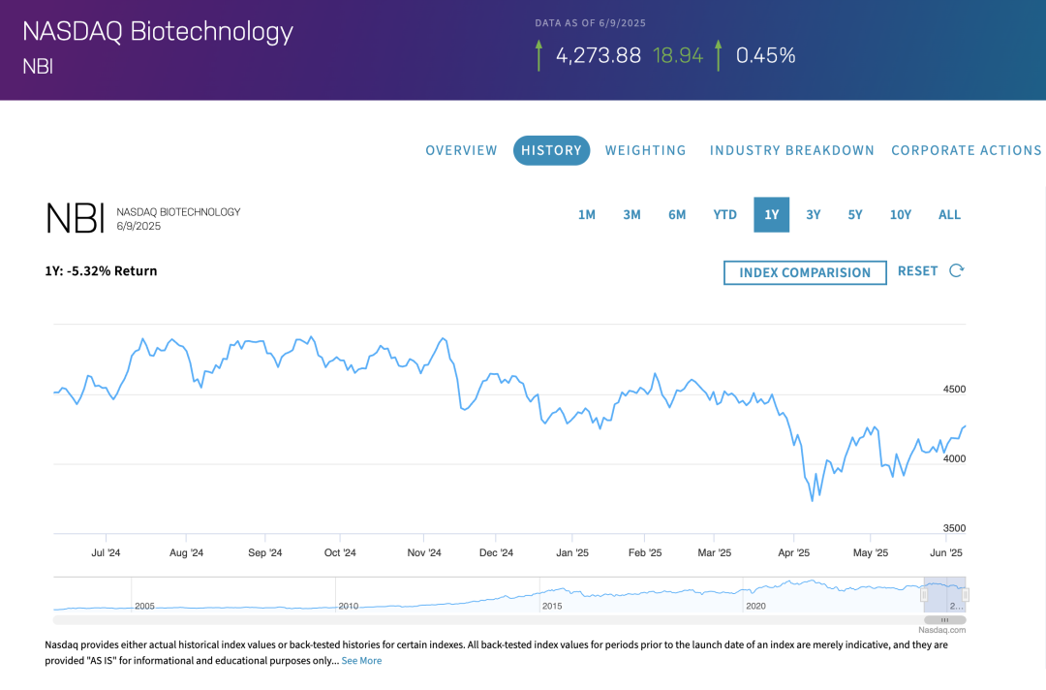Click the NASDAQ Biotechnology page title
The width and height of the screenshot is (1046, 690).
[158, 32]
